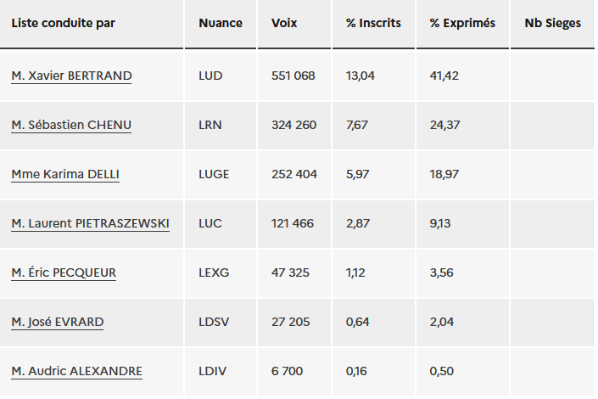Click the '% Inscrits' column header
598x399 pixels.
[x=373, y=23]
